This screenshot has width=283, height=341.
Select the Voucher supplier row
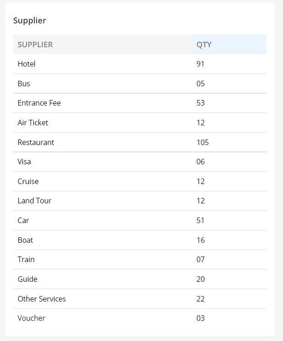click(140, 318)
